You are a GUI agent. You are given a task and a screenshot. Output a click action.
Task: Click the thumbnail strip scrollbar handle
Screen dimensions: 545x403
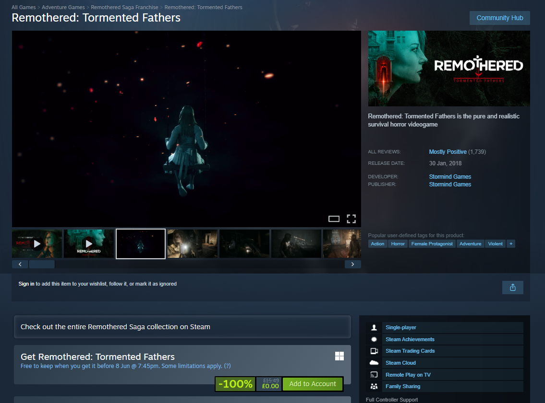click(x=42, y=264)
